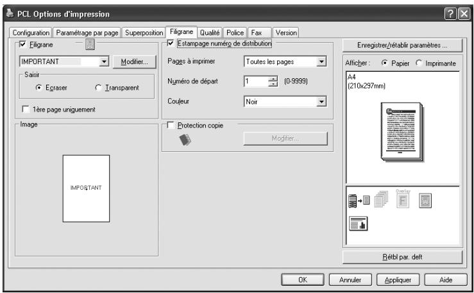The image size is (474, 293).
Task: Click Enregistrer/rétablir paramètres button
Action: pos(402,46)
